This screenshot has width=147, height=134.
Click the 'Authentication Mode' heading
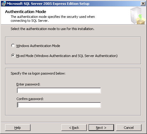coord(26,12)
